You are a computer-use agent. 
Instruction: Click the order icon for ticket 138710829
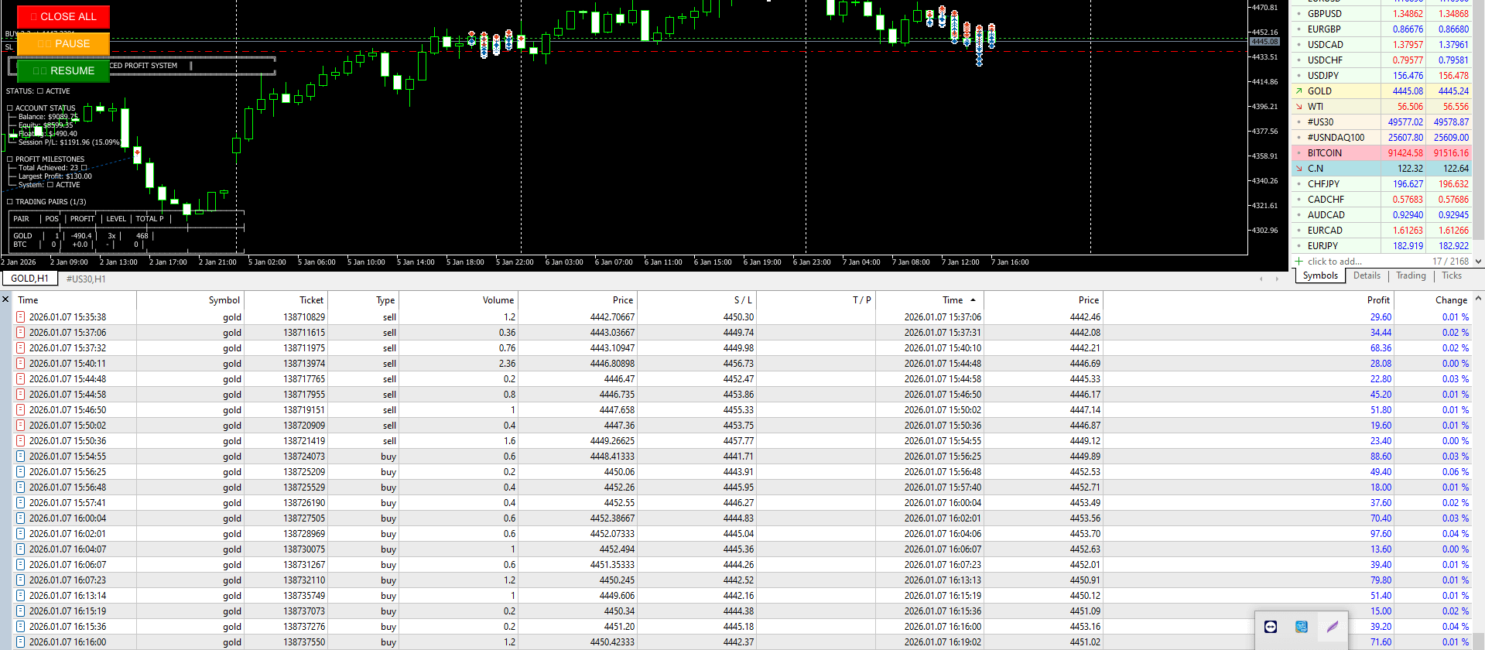[x=20, y=317]
